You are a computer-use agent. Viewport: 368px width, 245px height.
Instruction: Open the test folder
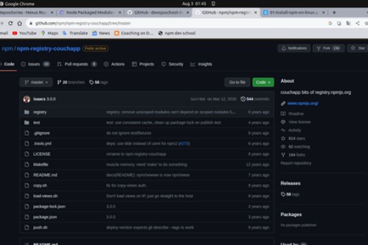coord(36,123)
